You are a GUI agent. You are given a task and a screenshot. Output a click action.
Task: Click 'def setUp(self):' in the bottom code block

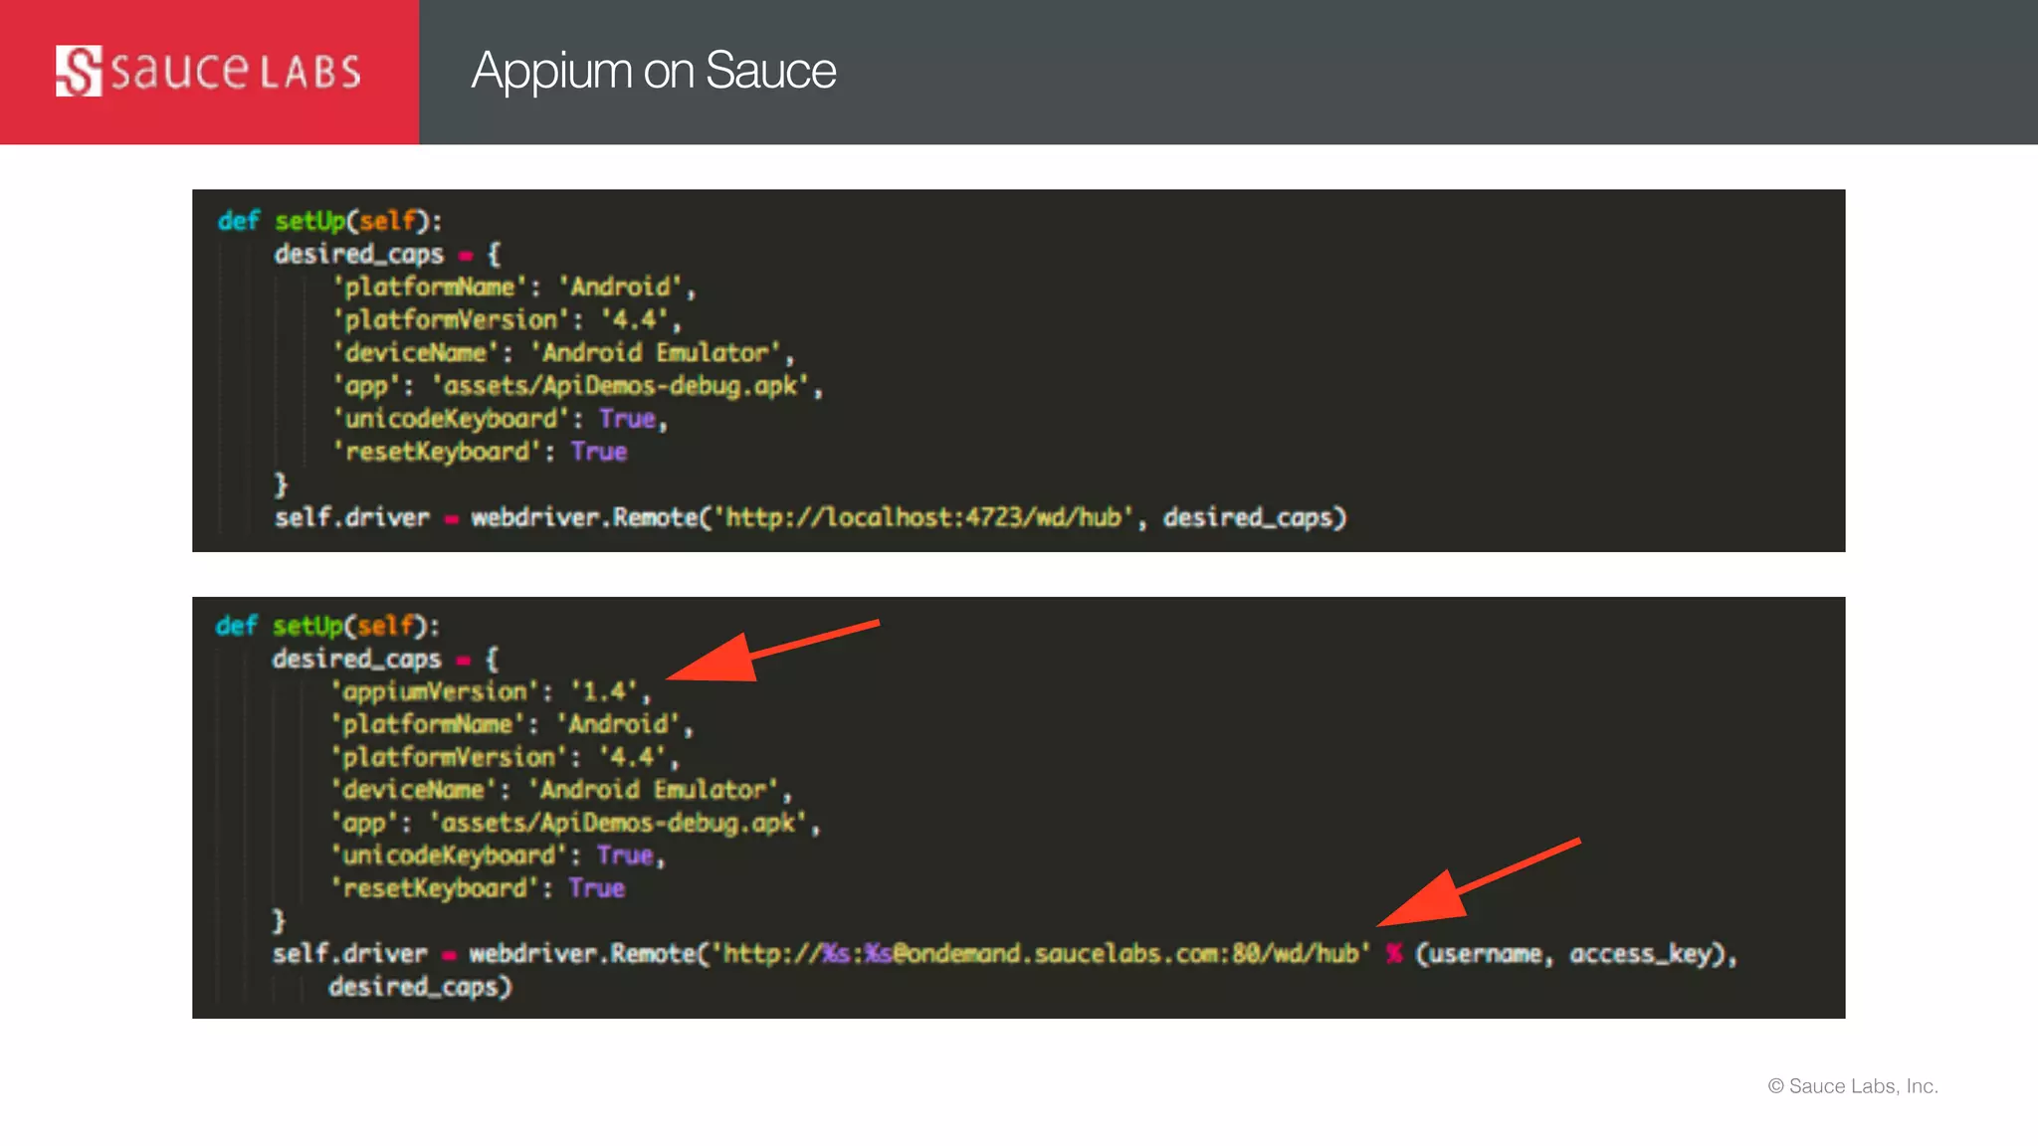click(x=327, y=626)
